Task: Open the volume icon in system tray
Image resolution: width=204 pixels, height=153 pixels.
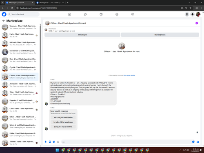Action: (x=188, y=150)
